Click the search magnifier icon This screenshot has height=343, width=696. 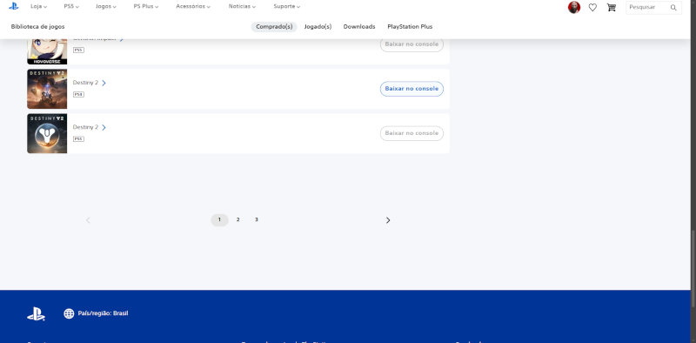(673, 8)
